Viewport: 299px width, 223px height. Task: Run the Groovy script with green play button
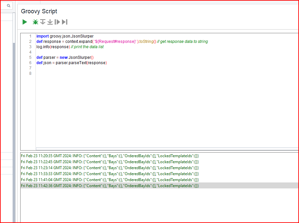(25, 22)
